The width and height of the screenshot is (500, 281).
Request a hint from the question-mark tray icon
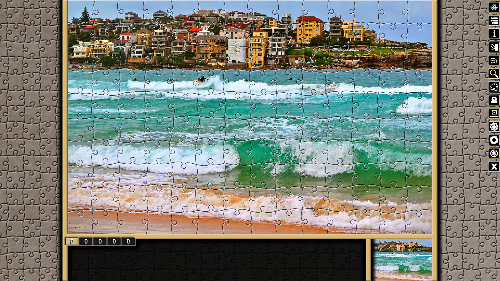point(494,100)
